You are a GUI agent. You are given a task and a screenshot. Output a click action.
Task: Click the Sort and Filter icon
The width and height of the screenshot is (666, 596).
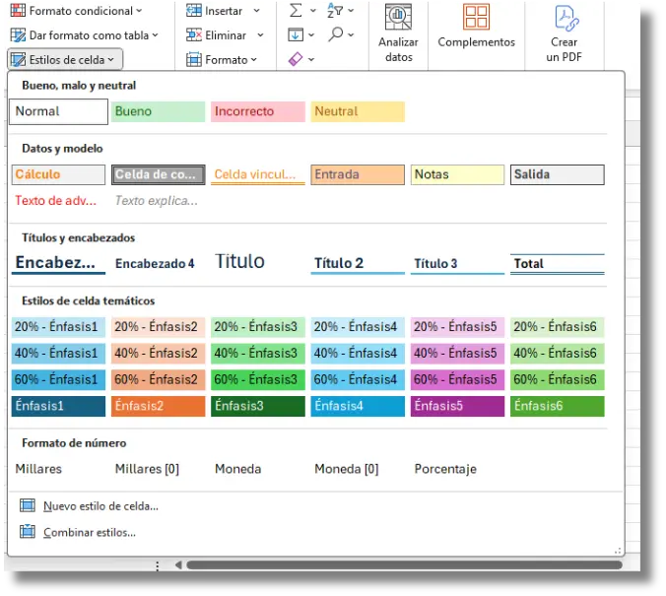click(335, 10)
